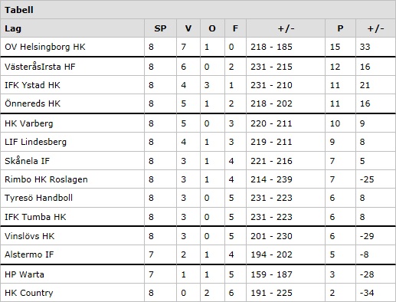This screenshot has height=302, width=396.
Task: Click Vinslövs HK team name
Action: point(30,236)
